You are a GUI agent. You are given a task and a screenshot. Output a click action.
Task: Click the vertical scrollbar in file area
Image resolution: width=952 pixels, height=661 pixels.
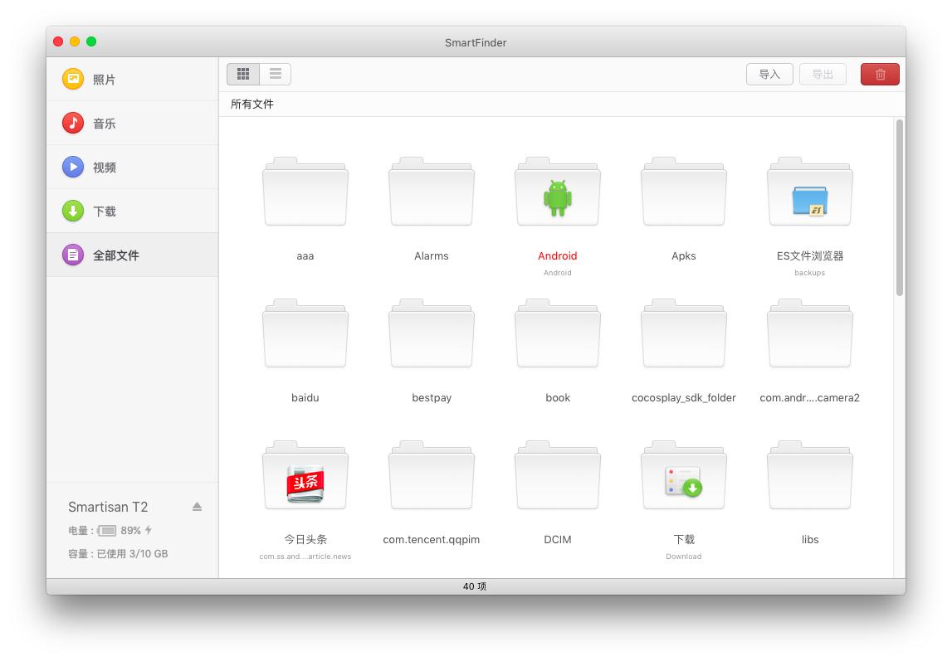[x=900, y=207]
